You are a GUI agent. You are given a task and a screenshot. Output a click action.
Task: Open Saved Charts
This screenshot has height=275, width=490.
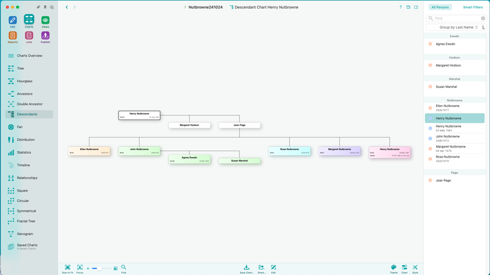click(29, 247)
